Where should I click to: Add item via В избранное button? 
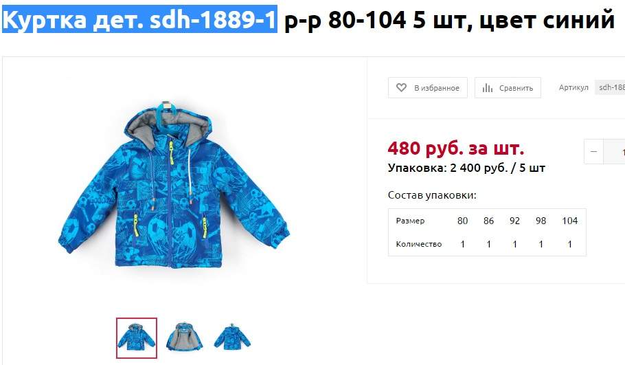coord(428,88)
